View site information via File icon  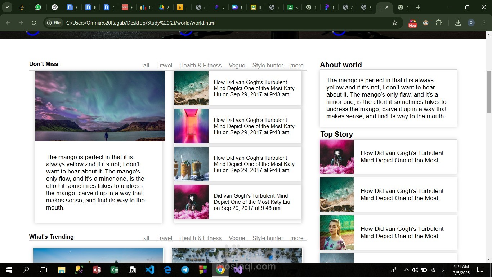(54, 23)
